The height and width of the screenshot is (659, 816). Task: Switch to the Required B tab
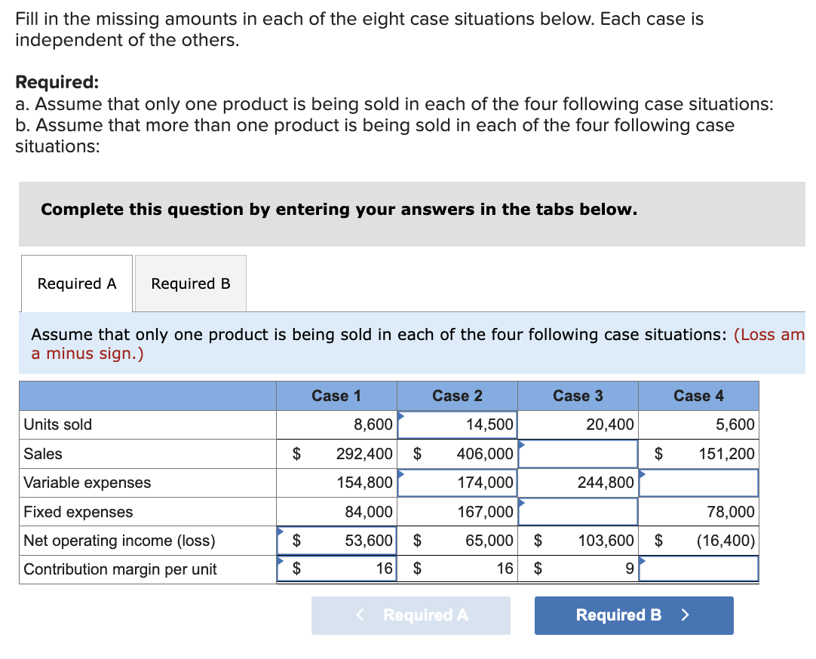pyautogui.click(x=189, y=283)
